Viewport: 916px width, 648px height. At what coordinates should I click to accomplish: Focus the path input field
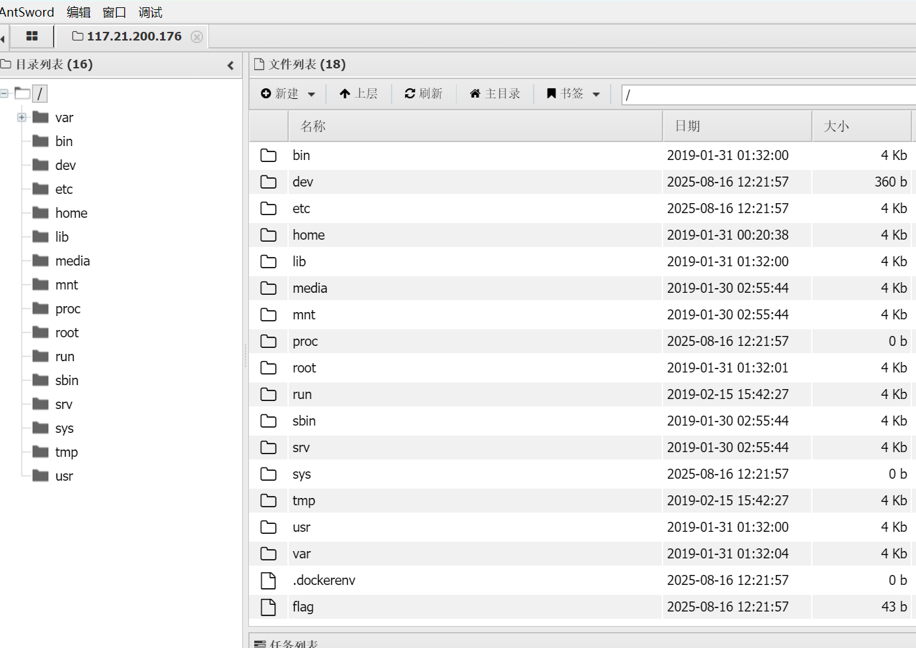pos(769,95)
